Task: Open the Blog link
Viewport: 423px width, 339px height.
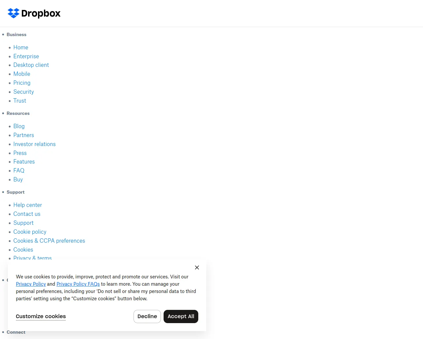Action: click(x=19, y=126)
